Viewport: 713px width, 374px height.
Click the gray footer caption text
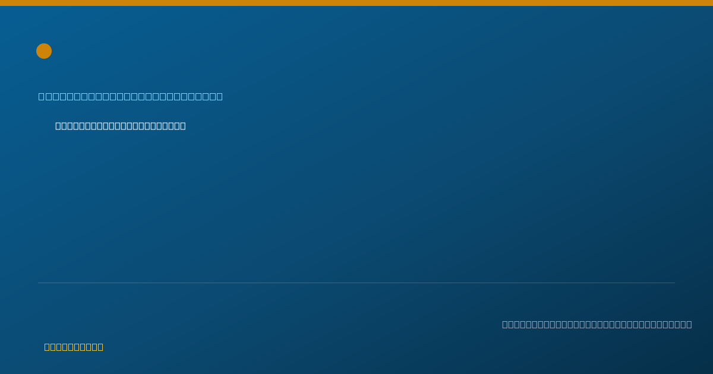597,324
